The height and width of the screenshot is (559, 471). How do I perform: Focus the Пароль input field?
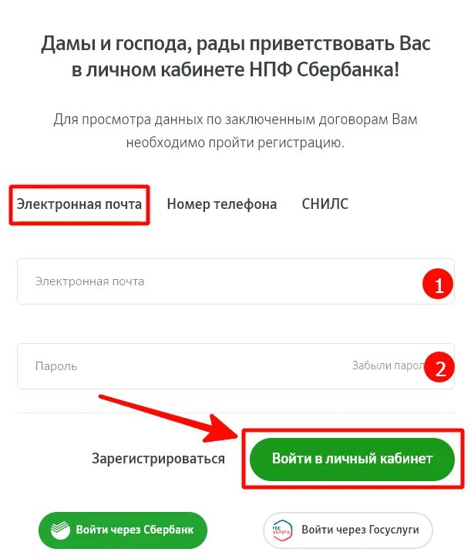click(236, 366)
